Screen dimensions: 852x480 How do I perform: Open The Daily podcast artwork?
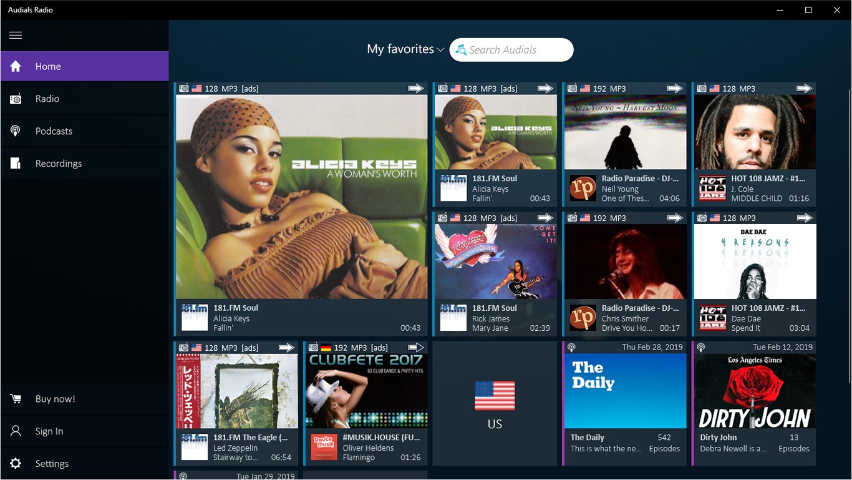pyautogui.click(x=626, y=391)
